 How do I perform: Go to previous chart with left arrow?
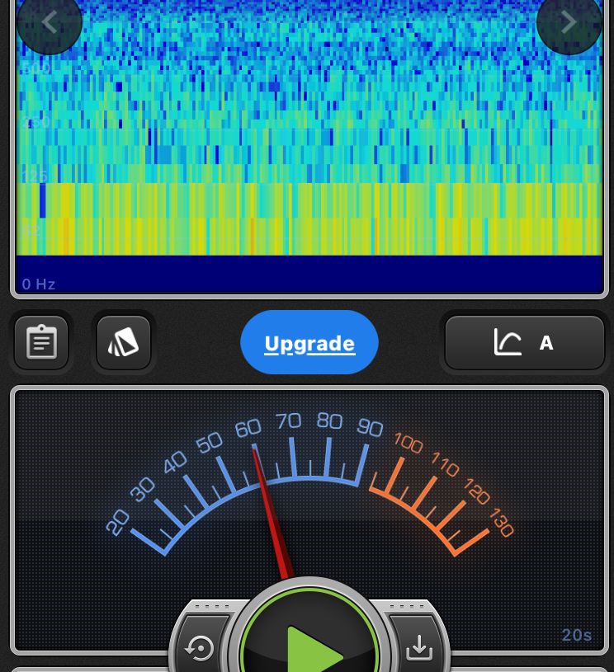click(50, 22)
